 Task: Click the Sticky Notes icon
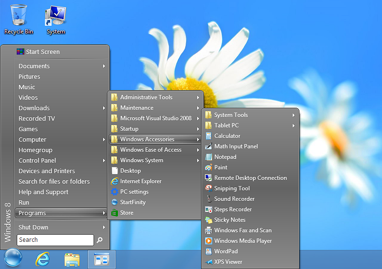209,220
